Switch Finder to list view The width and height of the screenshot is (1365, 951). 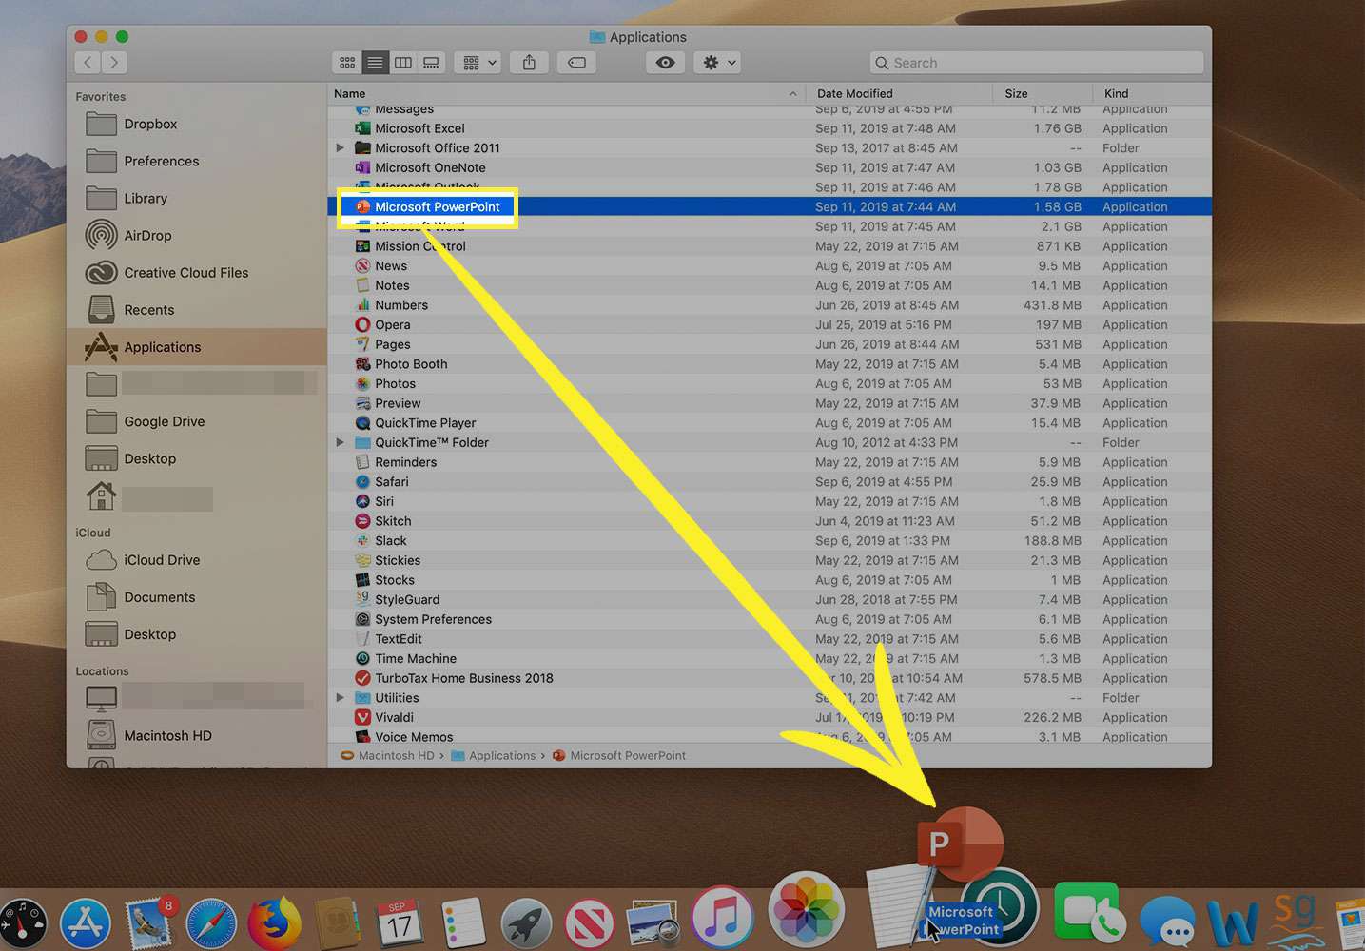click(x=375, y=63)
